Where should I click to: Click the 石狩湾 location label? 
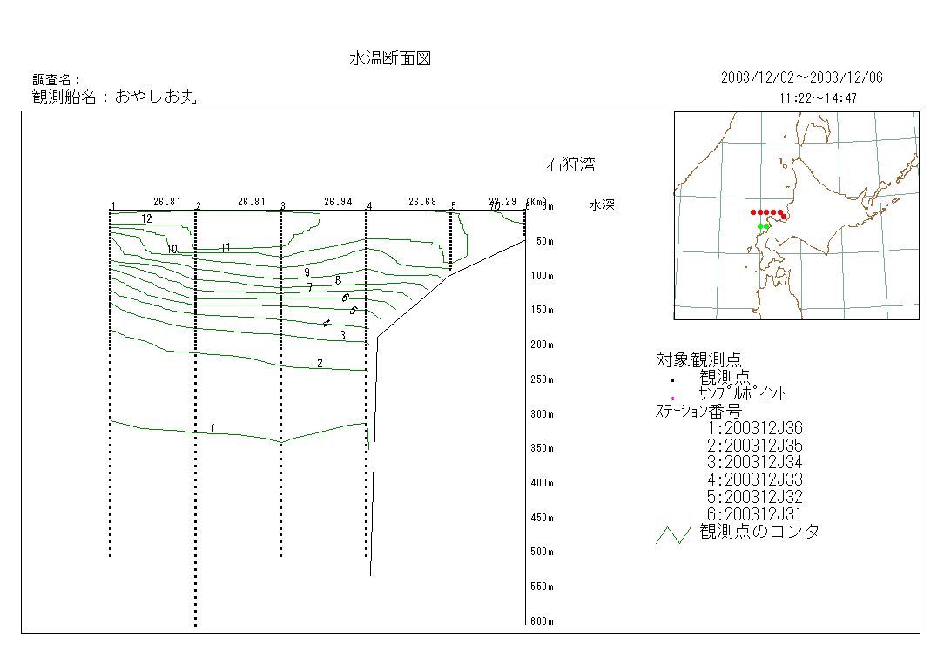(x=570, y=164)
